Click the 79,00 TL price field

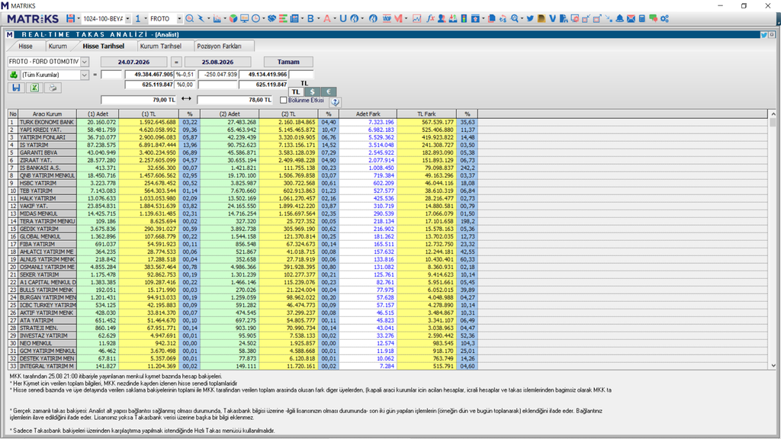pyautogui.click(x=139, y=100)
